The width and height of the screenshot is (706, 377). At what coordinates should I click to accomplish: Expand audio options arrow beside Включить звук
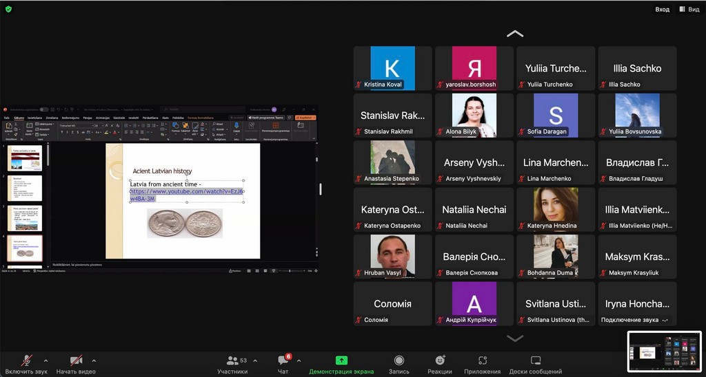coord(46,360)
